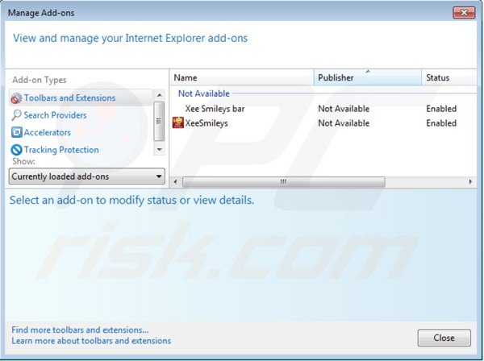This screenshot has width=484, height=361.
Task: Click the add-on types vertical scrollbar thumb
Action: 159,122
